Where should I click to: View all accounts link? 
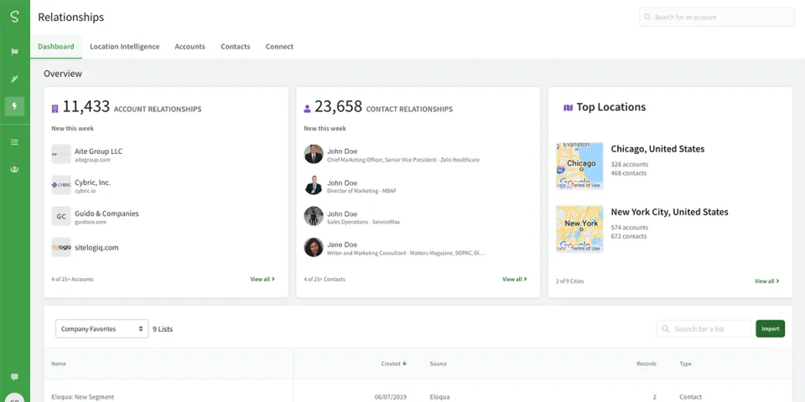tap(262, 279)
